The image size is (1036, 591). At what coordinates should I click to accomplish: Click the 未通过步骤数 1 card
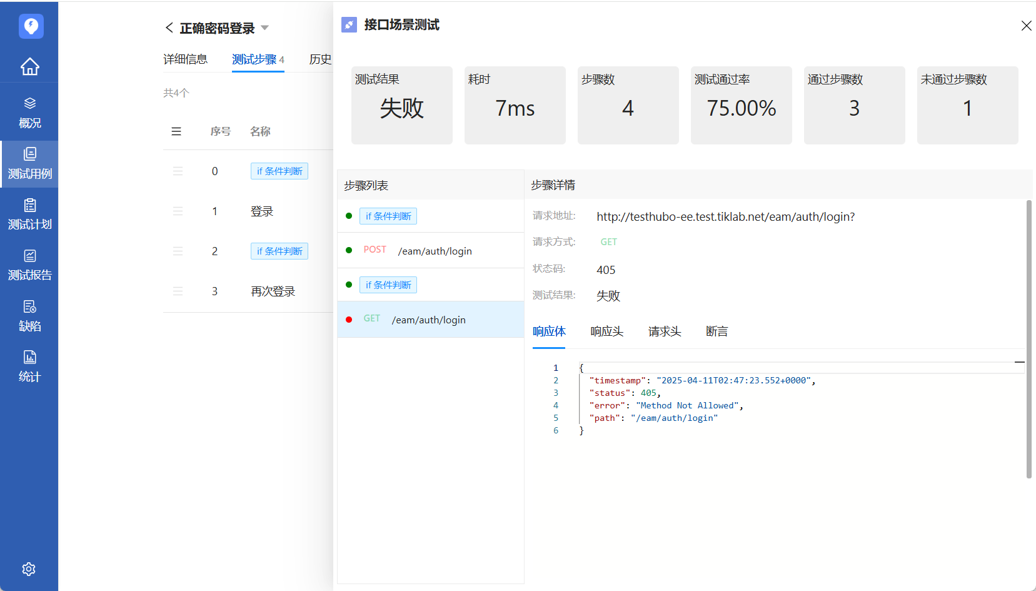pyautogui.click(x=968, y=105)
